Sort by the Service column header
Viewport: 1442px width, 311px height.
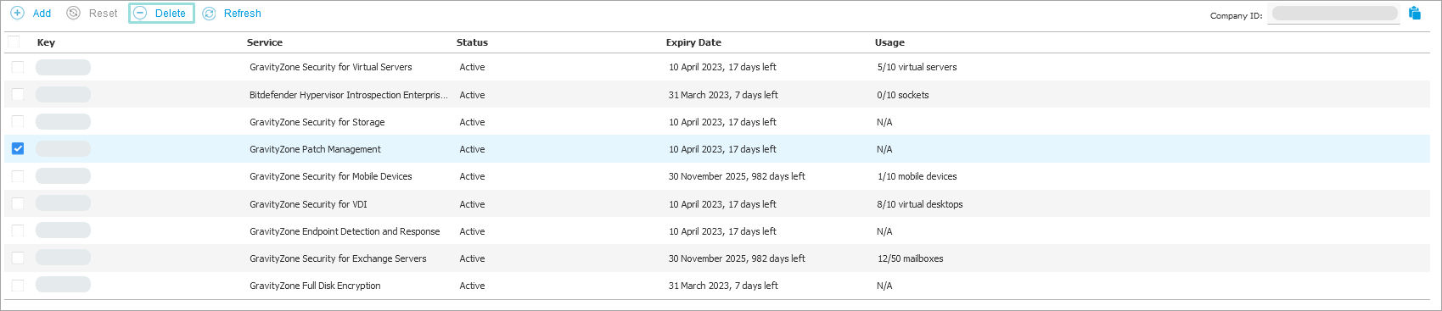click(265, 42)
